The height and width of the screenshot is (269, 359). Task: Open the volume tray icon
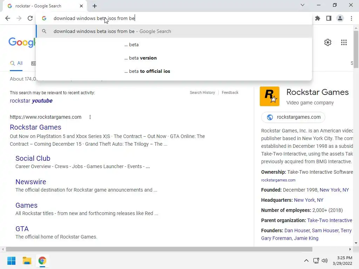pyautogui.click(x=324, y=261)
